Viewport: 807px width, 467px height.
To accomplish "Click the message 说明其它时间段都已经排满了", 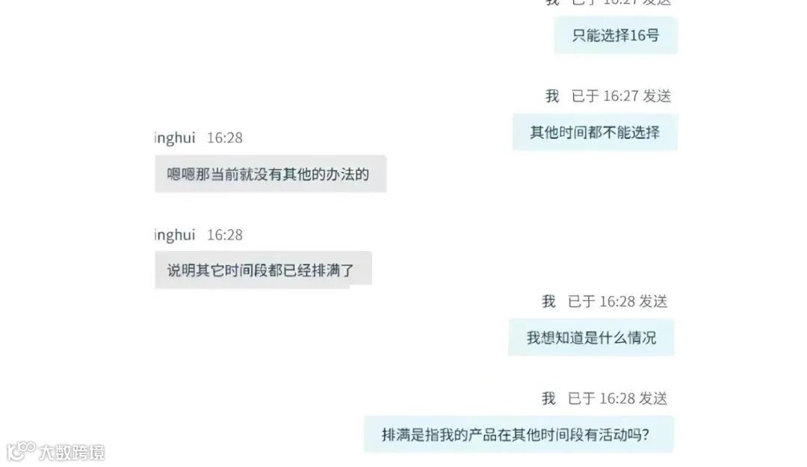I will [x=263, y=270].
